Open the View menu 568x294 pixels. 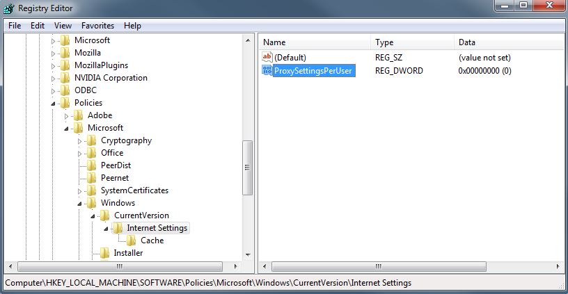pyautogui.click(x=63, y=26)
